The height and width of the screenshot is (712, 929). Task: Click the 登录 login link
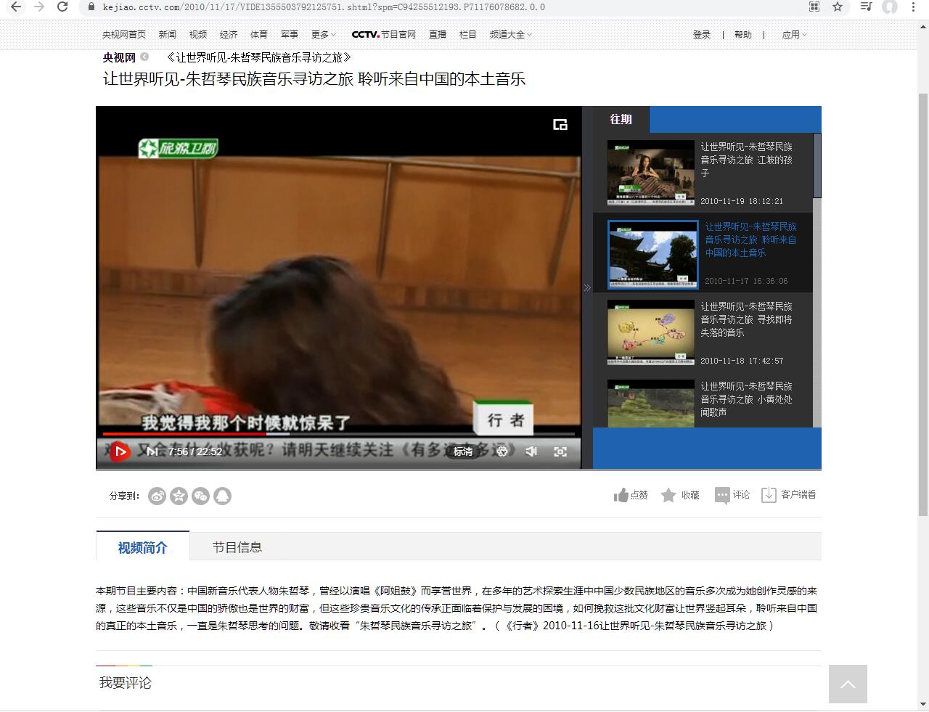pos(701,35)
